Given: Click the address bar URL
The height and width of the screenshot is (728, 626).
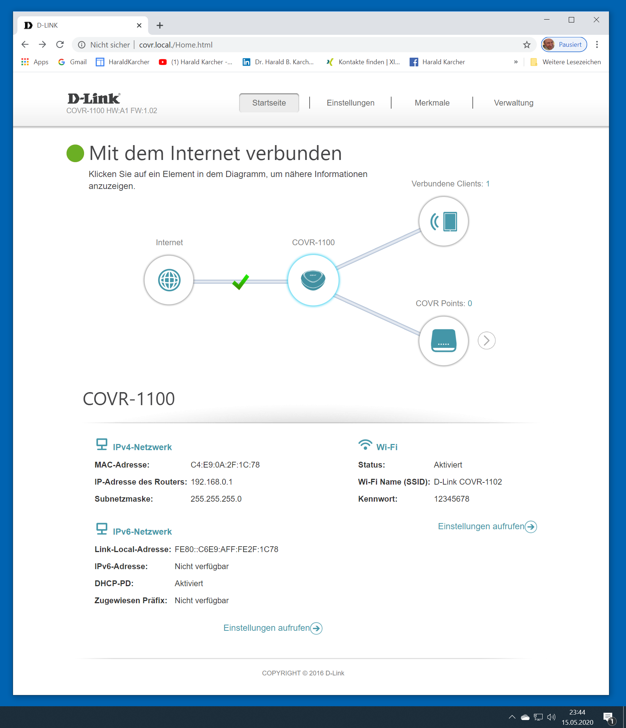Looking at the screenshot, I should click(176, 45).
